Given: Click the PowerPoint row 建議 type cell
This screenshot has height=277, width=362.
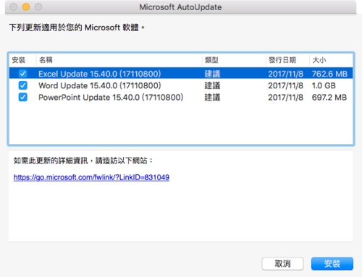Looking at the screenshot, I should 212,98.
